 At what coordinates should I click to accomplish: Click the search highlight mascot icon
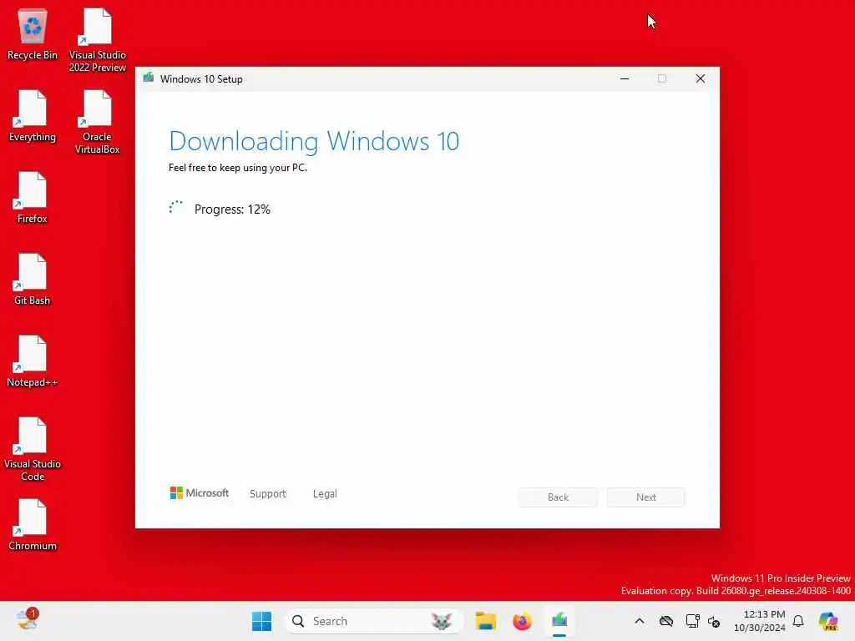pos(441,621)
